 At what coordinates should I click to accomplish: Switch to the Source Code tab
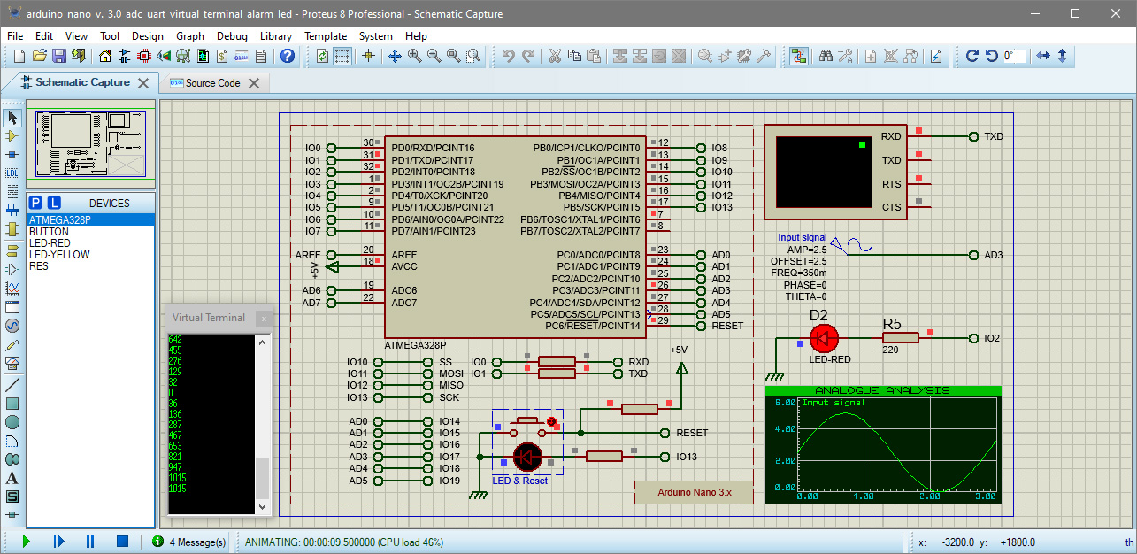(212, 82)
